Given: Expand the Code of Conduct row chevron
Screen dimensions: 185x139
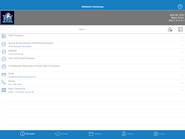Looking at the screenshot, I should [182, 68].
